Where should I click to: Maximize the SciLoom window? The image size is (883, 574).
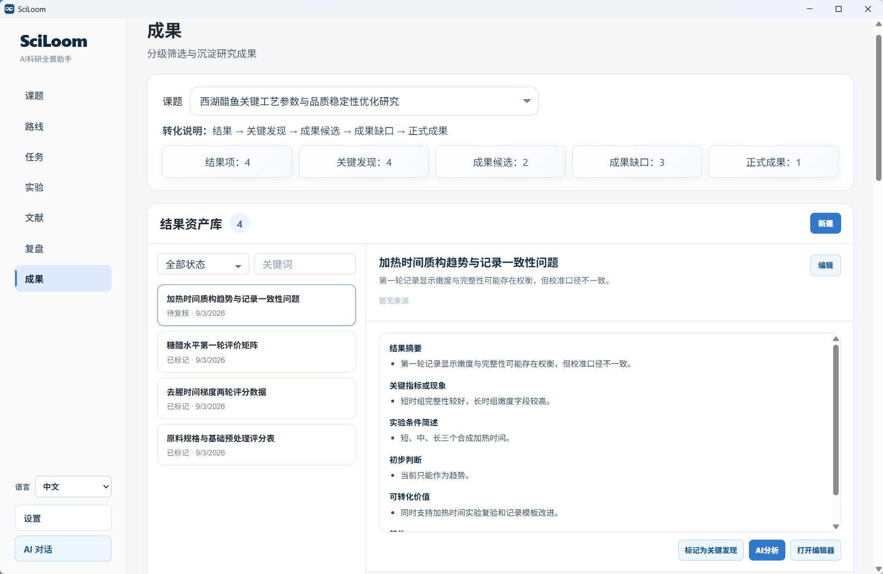click(839, 9)
